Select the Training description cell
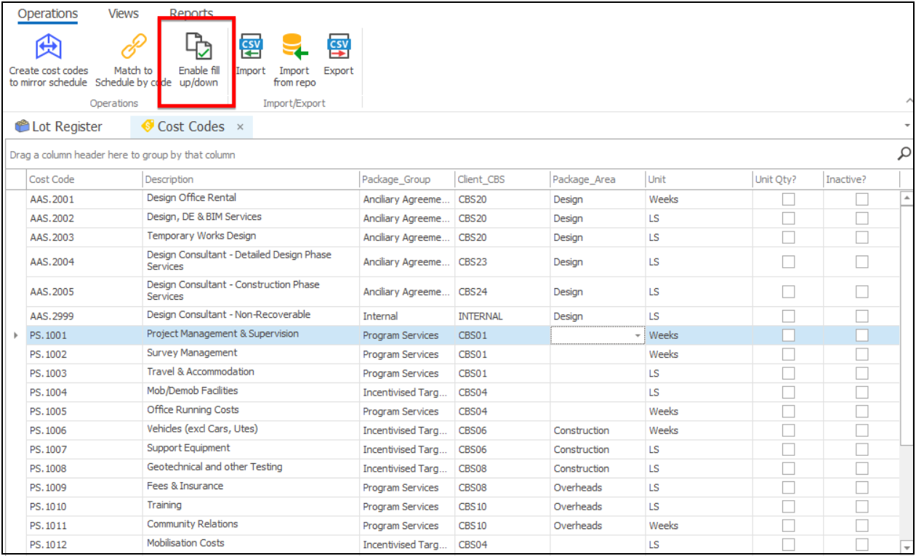Screen dimensions: 916x556 [x=250, y=507]
